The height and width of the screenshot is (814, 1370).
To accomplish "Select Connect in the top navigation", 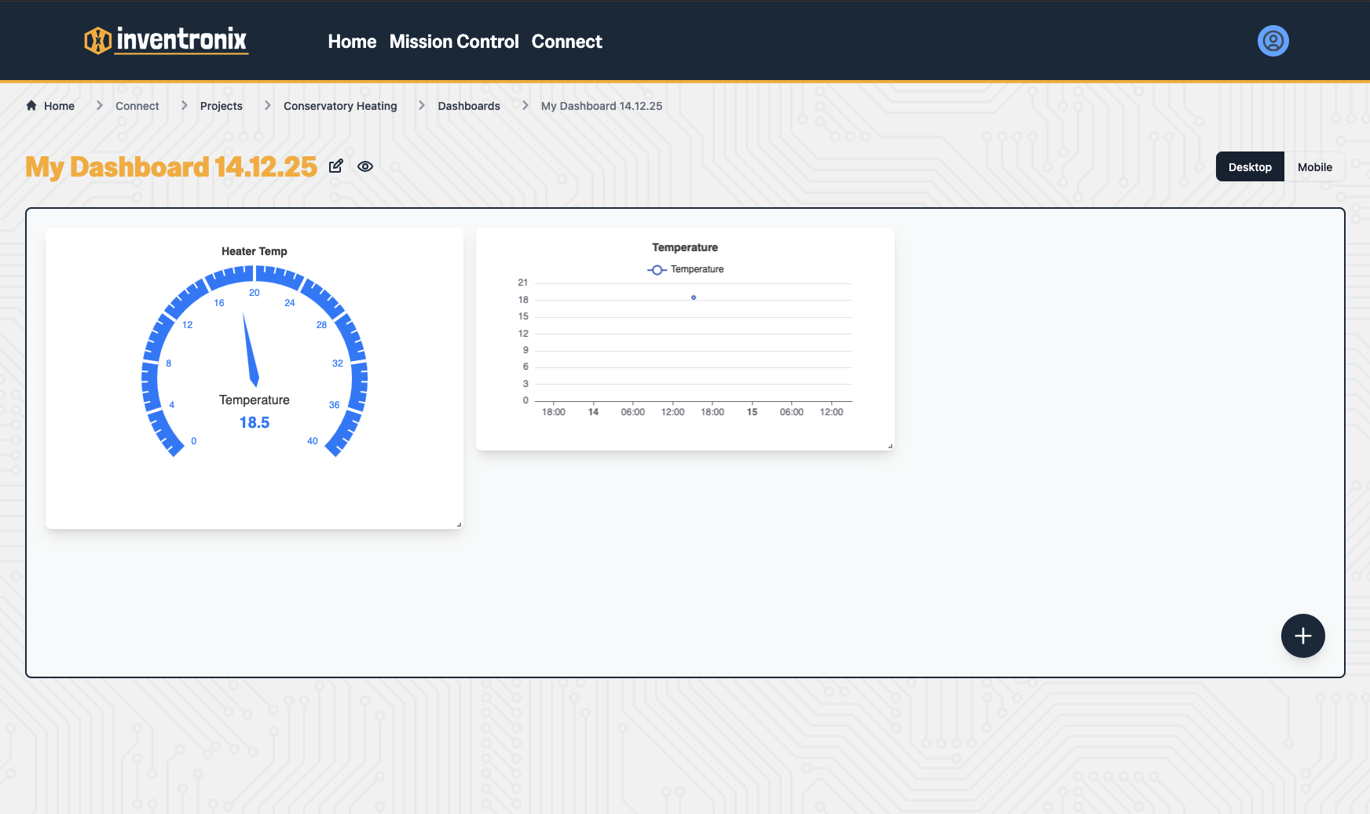I will [566, 41].
